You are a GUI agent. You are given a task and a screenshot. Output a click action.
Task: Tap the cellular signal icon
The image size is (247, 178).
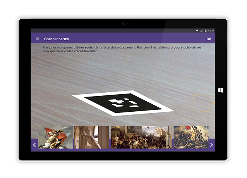point(201,31)
